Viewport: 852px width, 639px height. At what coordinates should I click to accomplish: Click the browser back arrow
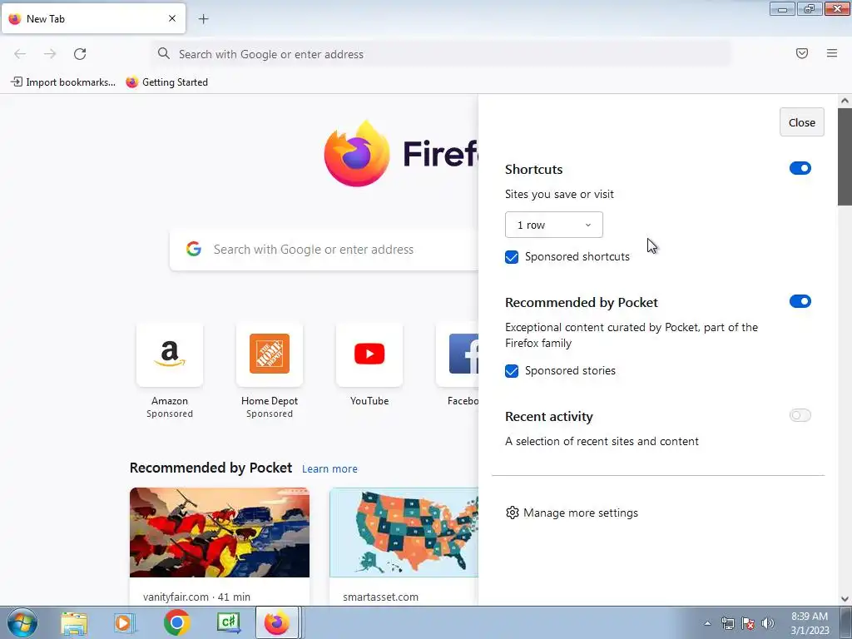pyautogui.click(x=20, y=54)
